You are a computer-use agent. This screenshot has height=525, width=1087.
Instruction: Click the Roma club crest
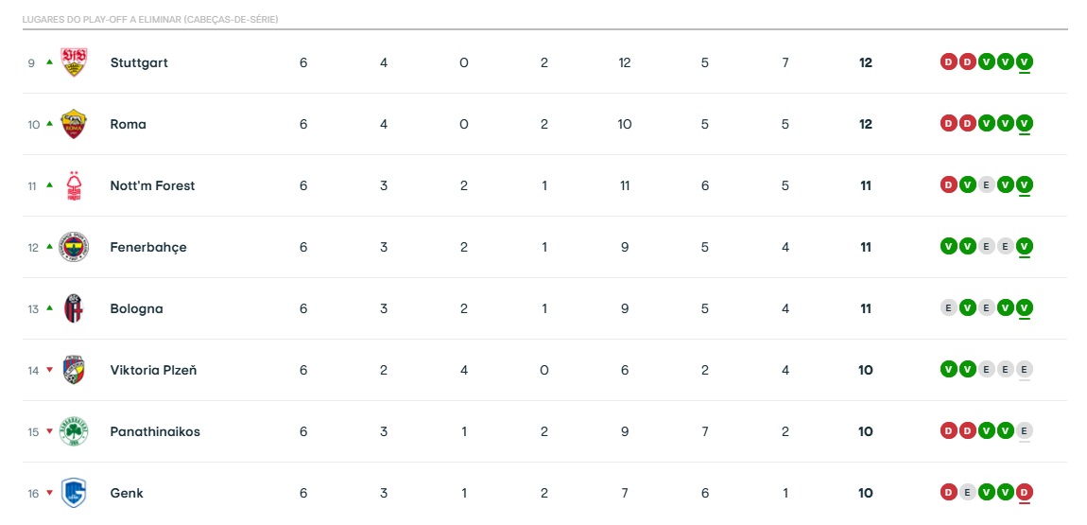pyautogui.click(x=74, y=124)
